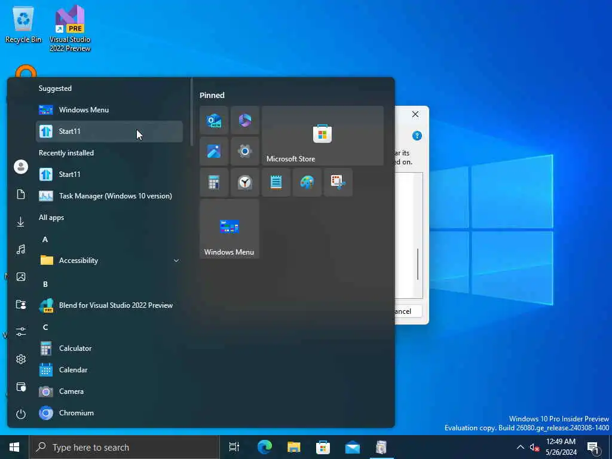
Task: Open the pinned Snipping Tool tile
Action: [x=338, y=182]
